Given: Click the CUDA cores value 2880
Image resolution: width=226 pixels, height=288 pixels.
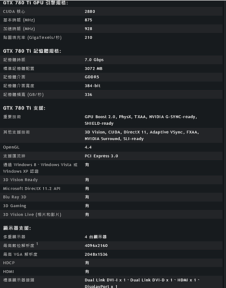Looking at the screenshot, I should tap(90, 12).
